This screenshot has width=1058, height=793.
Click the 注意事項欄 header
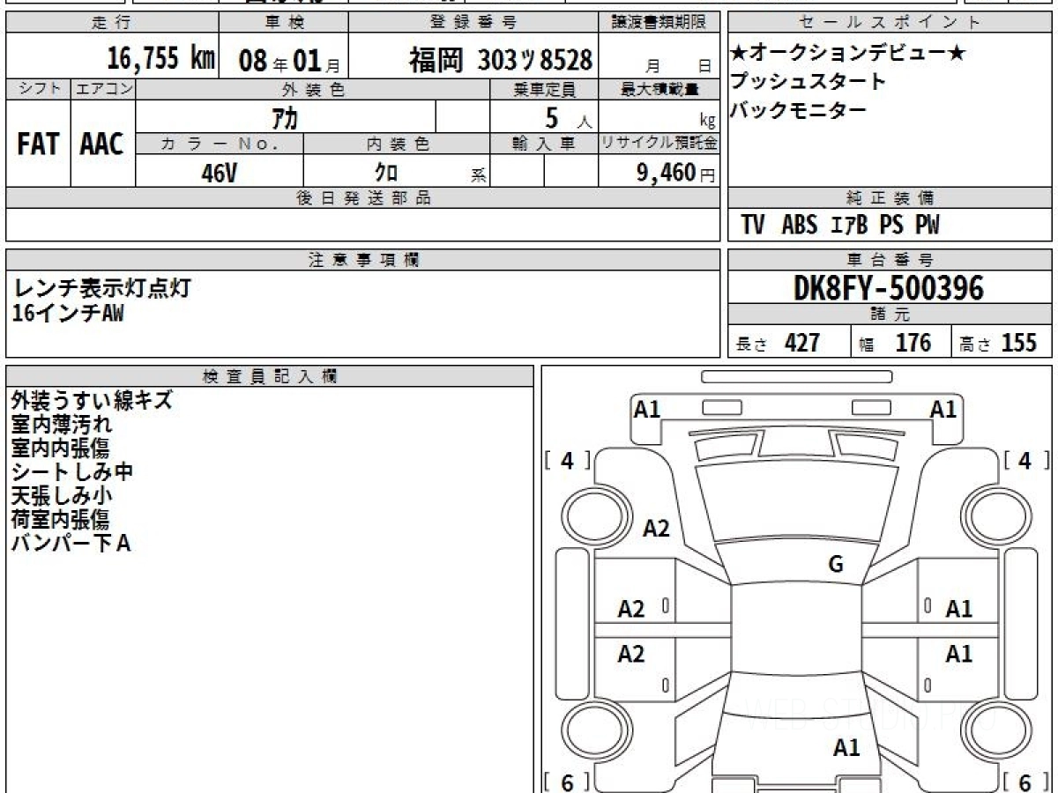tap(363, 260)
